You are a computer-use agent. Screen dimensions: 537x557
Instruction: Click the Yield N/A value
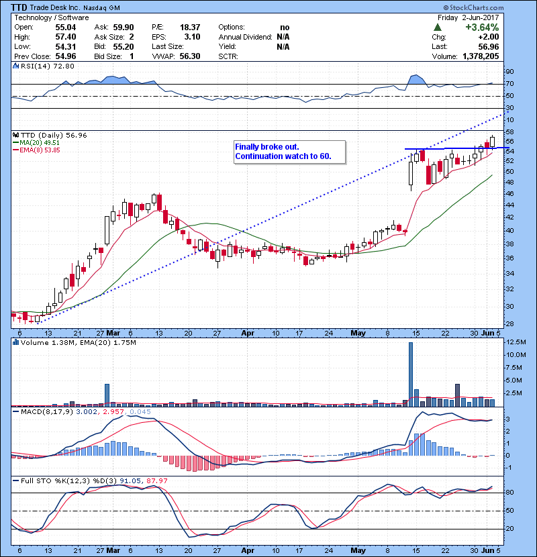tap(283, 46)
